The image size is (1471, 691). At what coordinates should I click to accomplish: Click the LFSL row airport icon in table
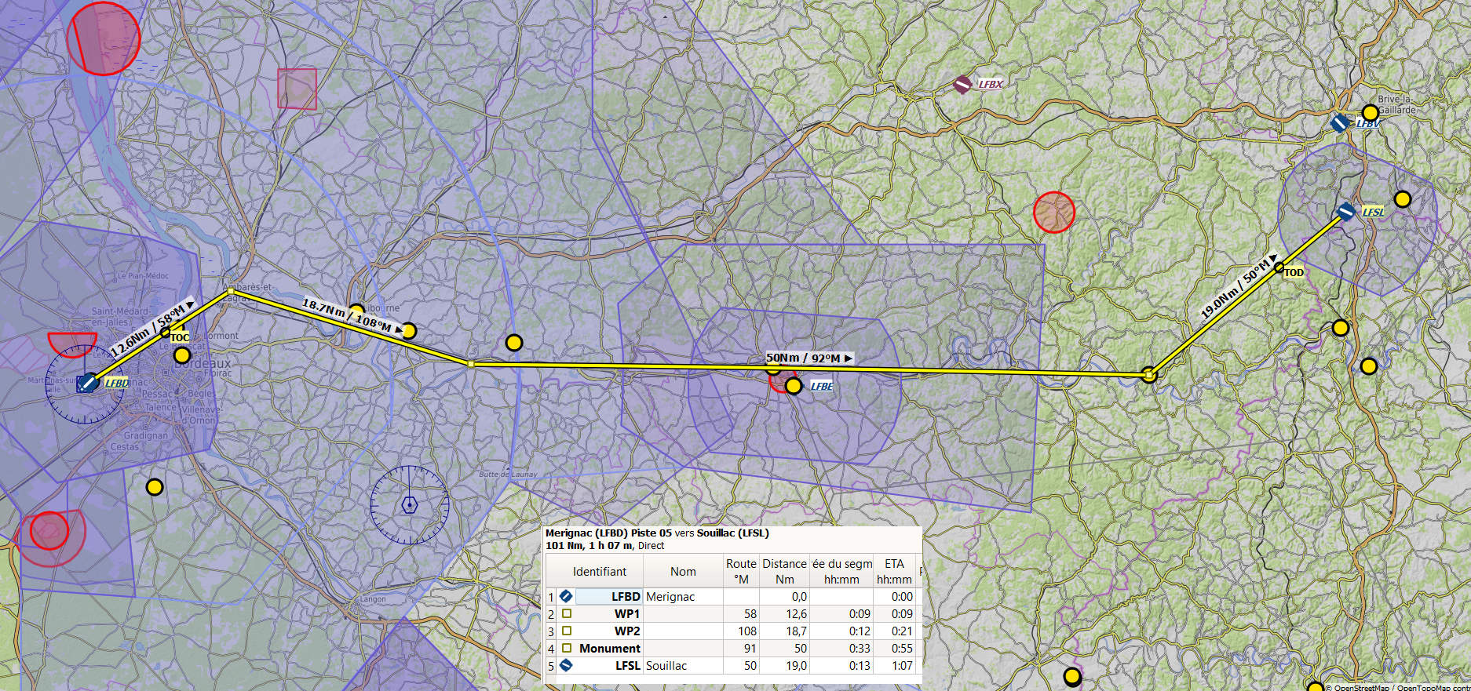pyautogui.click(x=566, y=666)
